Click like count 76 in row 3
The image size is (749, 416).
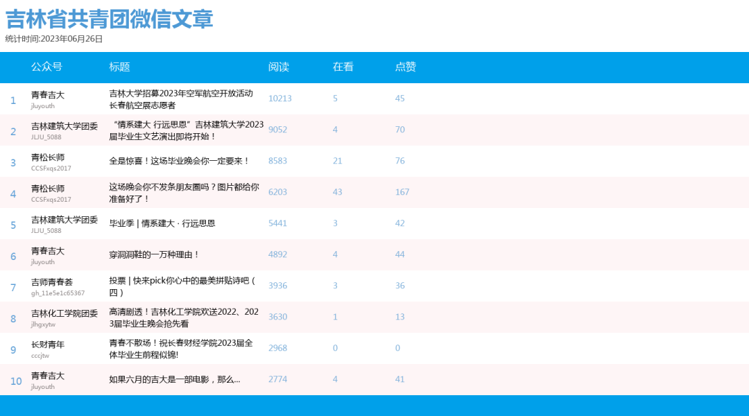click(400, 161)
